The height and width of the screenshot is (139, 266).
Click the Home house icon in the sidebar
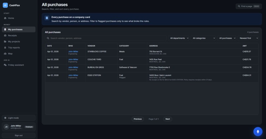coord(5,18)
